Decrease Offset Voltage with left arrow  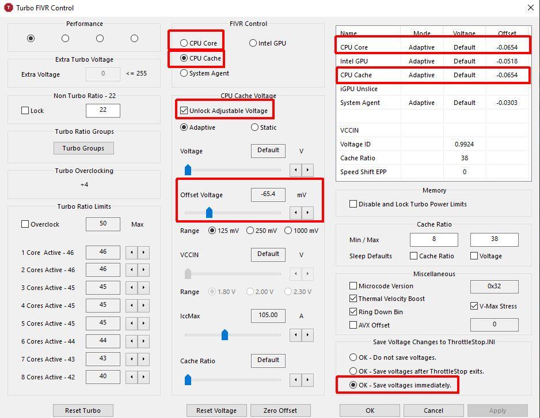coord(296,213)
